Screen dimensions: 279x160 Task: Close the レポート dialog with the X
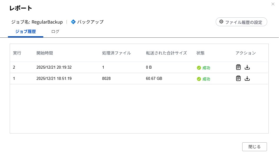pyautogui.click(x=273, y=4)
